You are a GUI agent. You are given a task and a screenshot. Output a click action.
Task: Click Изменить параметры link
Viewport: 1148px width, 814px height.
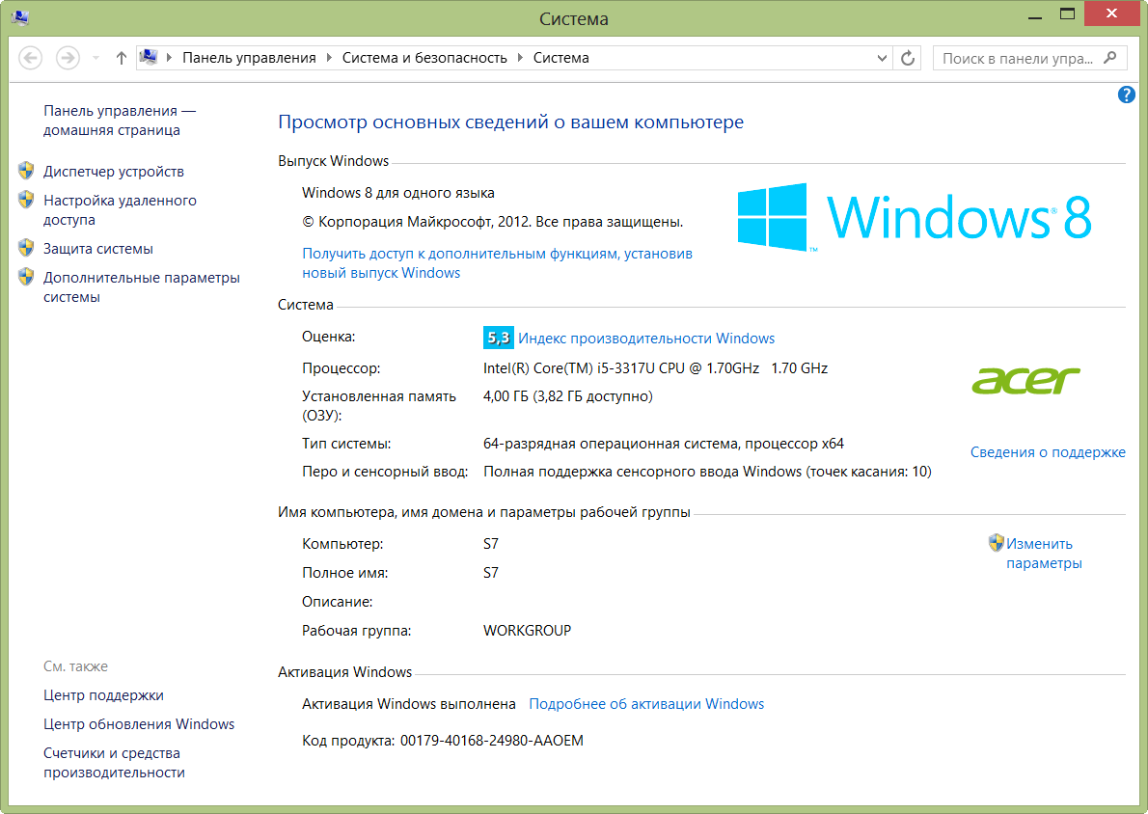(1044, 554)
